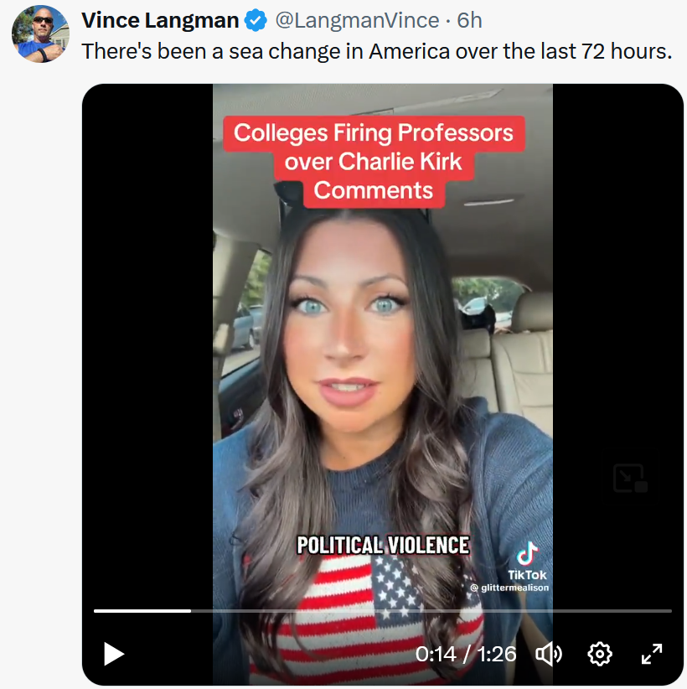Click the 'POLITICAL VIOLENCE' subtitle text
This screenshot has height=689, width=687.
[x=383, y=545]
